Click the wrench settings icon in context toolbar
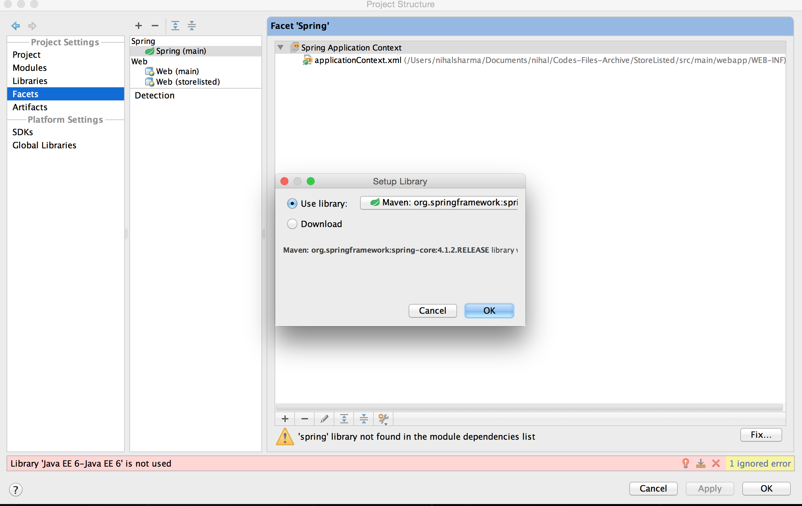 383,418
